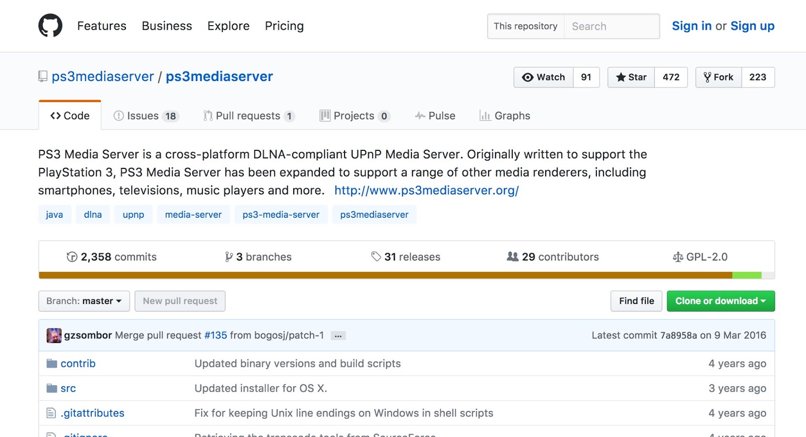Open the Clone or download dropdown

tap(721, 301)
